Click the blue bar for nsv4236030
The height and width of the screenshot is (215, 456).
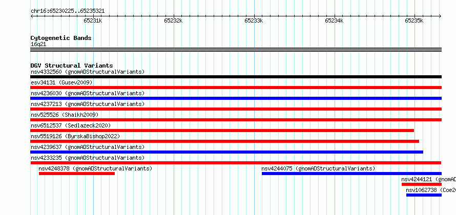pos(236,98)
